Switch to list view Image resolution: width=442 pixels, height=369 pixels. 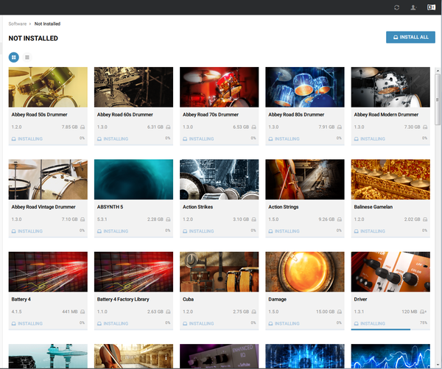(x=27, y=57)
